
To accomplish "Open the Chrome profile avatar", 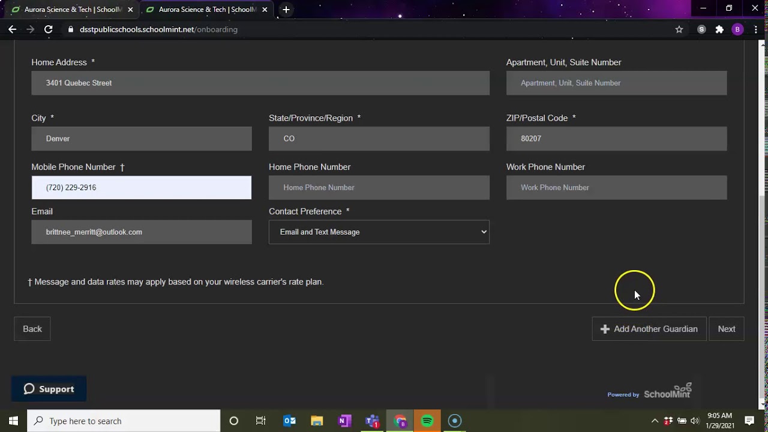I will point(737,29).
